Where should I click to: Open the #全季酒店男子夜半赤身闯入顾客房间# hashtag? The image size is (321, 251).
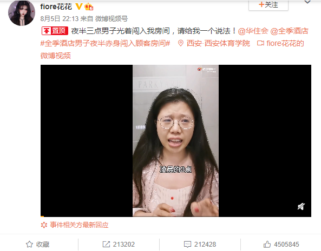[105, 43]
